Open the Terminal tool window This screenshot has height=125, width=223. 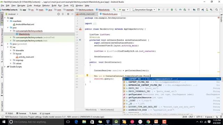[21, 114]
